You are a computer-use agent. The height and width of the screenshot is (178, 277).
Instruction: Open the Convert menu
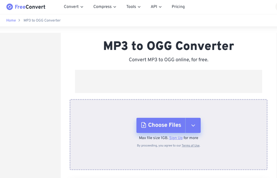73,7
